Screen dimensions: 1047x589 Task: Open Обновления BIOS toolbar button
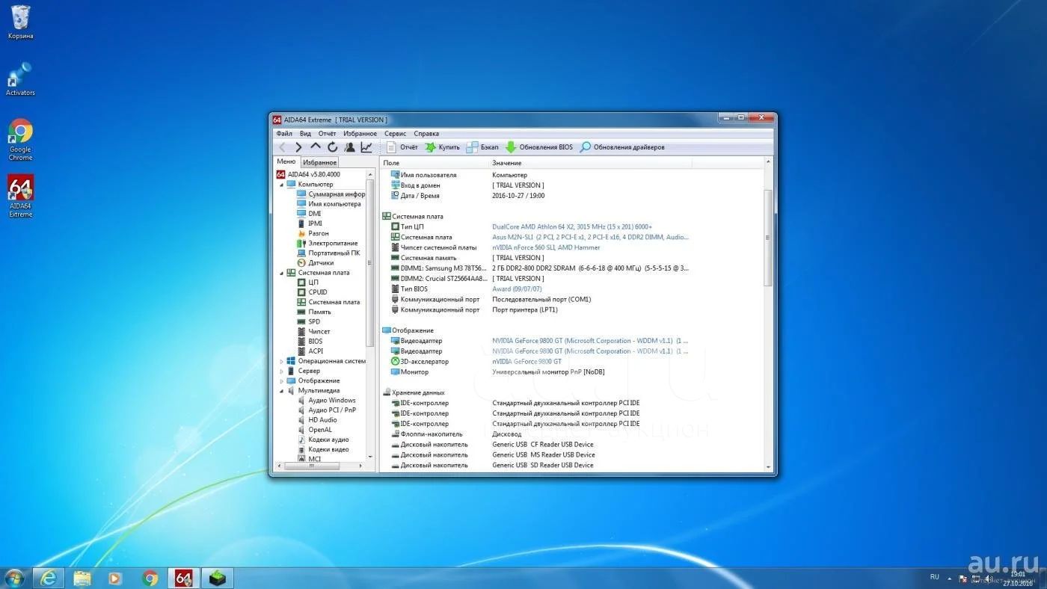[539, 147]
